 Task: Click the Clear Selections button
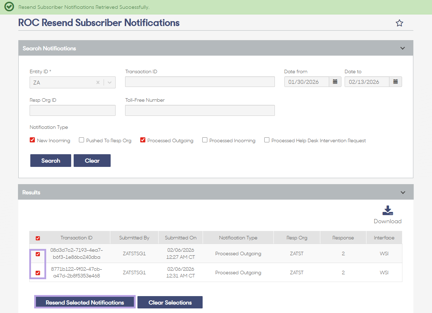(170, 302)
